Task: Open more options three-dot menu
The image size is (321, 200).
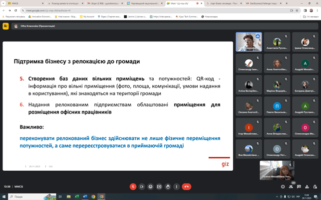Action: coord(176,187)
